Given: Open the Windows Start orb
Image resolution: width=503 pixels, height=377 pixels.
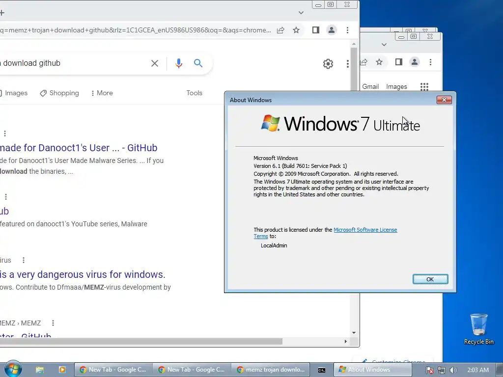Looking at the screenshot, I should tap(13, 369).
